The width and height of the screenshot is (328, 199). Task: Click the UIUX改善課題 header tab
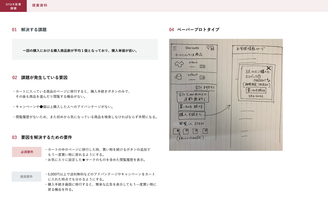point(13,6)
